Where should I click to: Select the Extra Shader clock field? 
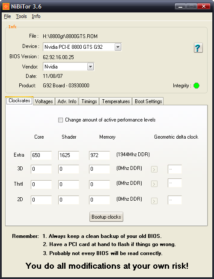coord(68,155)
